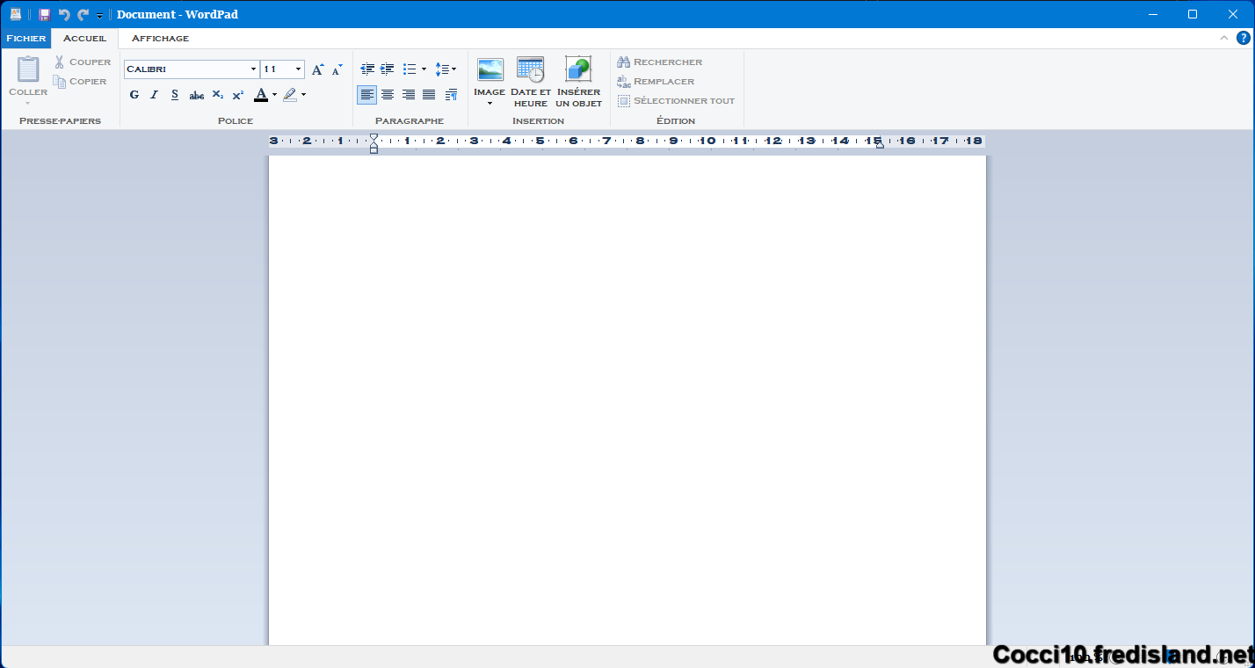Click the Copier copy button
The image size is (1255, 668).
(80, 81)
